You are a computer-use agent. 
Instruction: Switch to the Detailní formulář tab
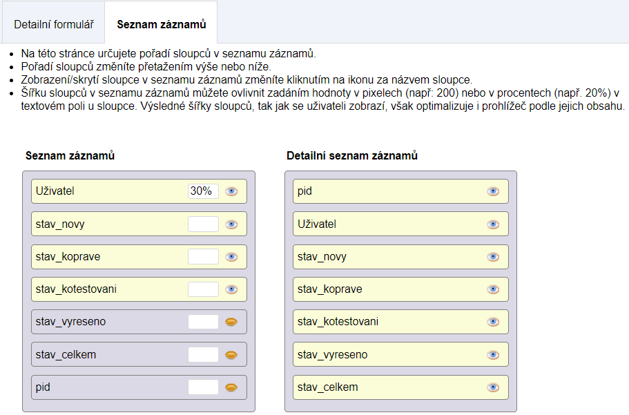54,24
